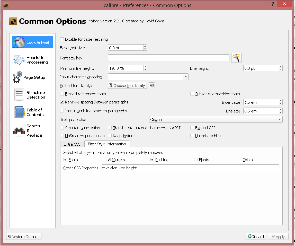
Task: Decrease Minimum line height percentage
Action: [145, 70]
